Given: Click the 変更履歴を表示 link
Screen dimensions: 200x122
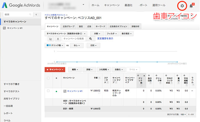Looking at the screenshot, I should [105, 39].
